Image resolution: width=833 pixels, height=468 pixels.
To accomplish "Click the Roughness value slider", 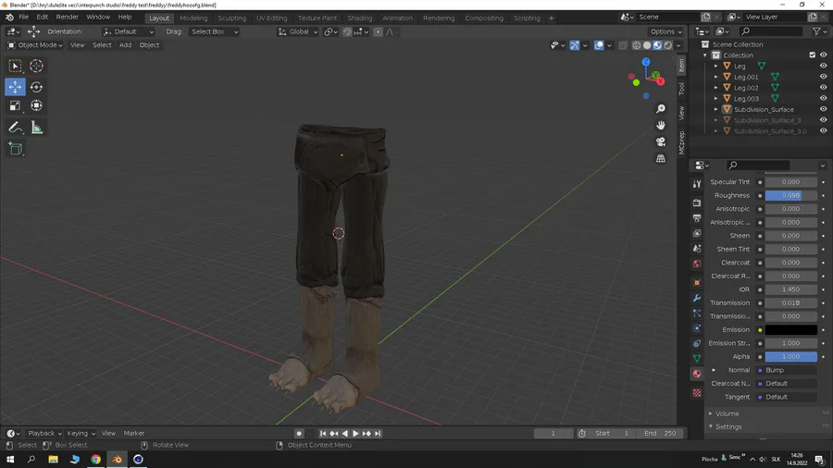I will tap(790, 195).
